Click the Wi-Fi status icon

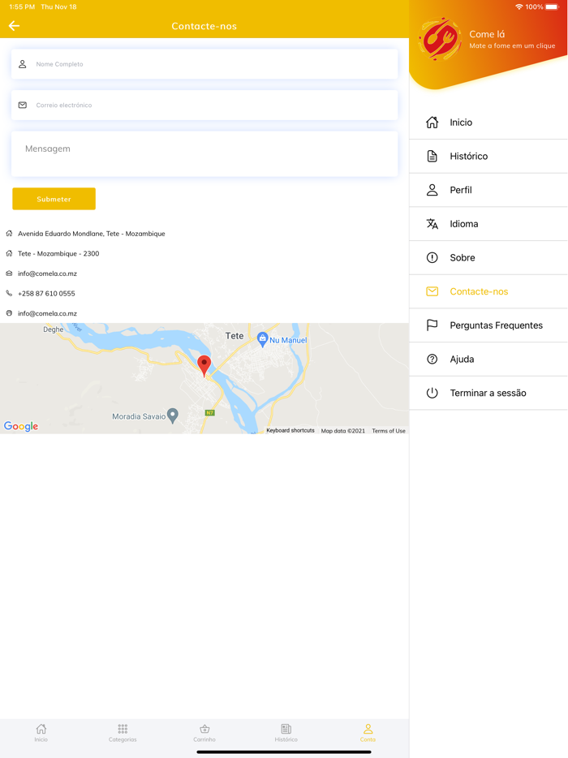coord(519,6)
